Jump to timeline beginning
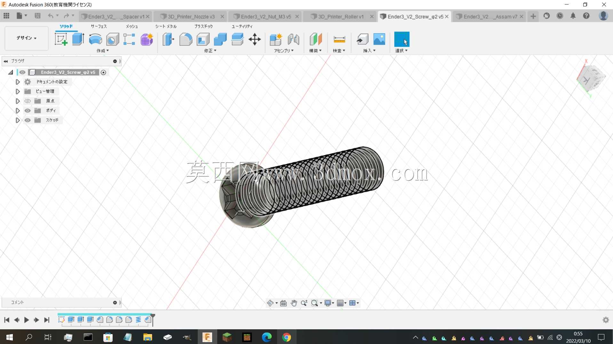 (x=7, y=320)
